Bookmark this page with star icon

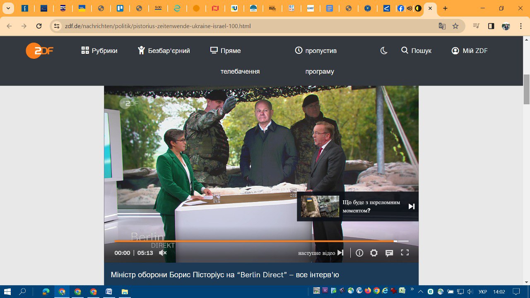455,26
